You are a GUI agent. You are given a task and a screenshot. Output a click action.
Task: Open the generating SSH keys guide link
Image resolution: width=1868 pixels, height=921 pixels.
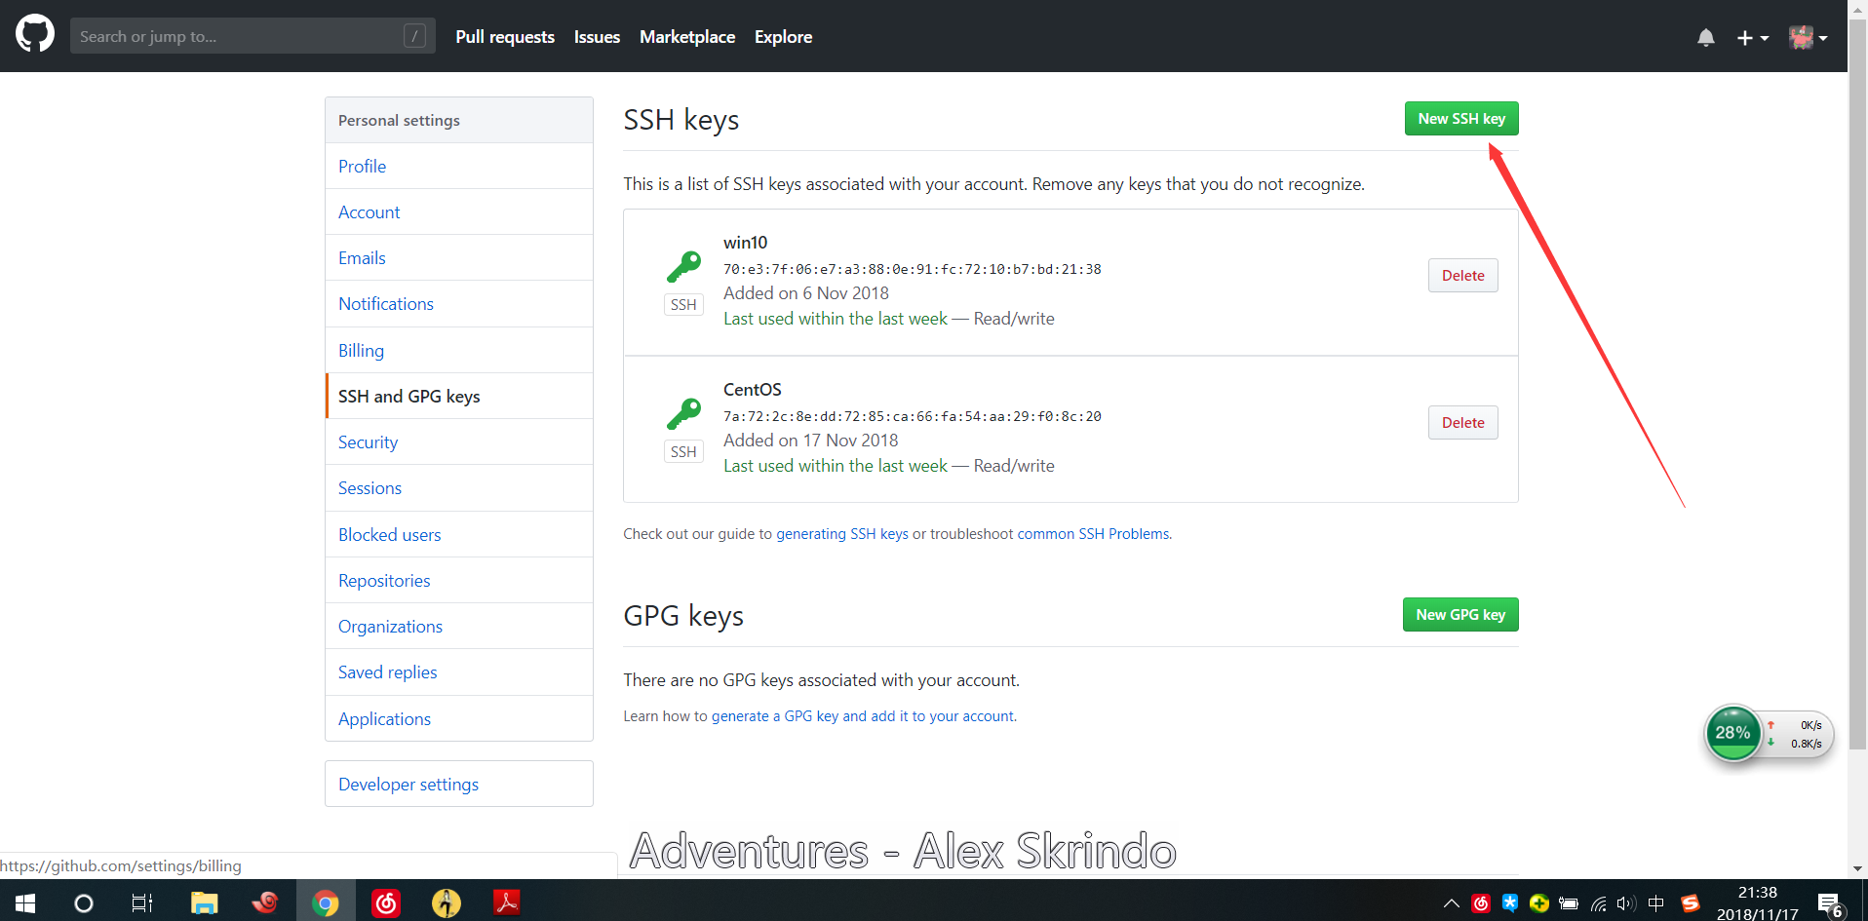point(841,534)
